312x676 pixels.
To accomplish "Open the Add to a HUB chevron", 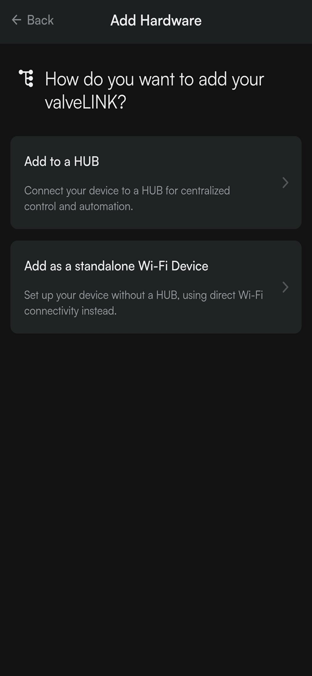I will [x=285, y=183].
